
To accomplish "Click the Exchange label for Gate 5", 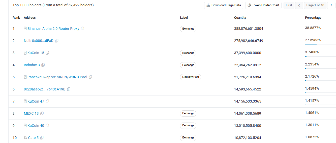I will [188, 138].
